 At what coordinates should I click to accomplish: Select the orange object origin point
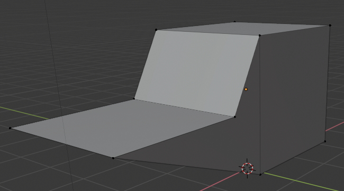[246, 89]
